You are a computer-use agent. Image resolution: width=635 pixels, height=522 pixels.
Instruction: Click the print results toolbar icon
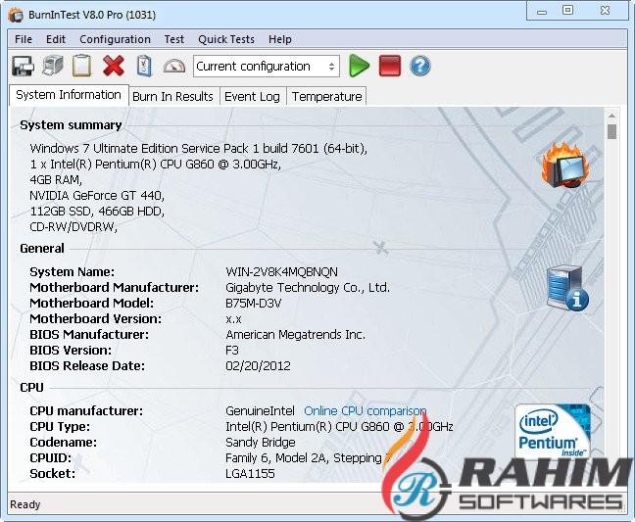point(53,67)
